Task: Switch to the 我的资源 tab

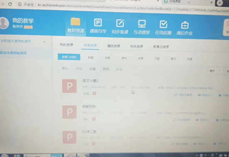Action: [x=67, y=45]
